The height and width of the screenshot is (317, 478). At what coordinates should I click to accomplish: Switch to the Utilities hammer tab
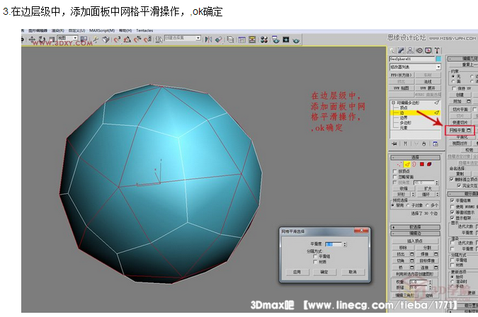(x=437, y=50)
